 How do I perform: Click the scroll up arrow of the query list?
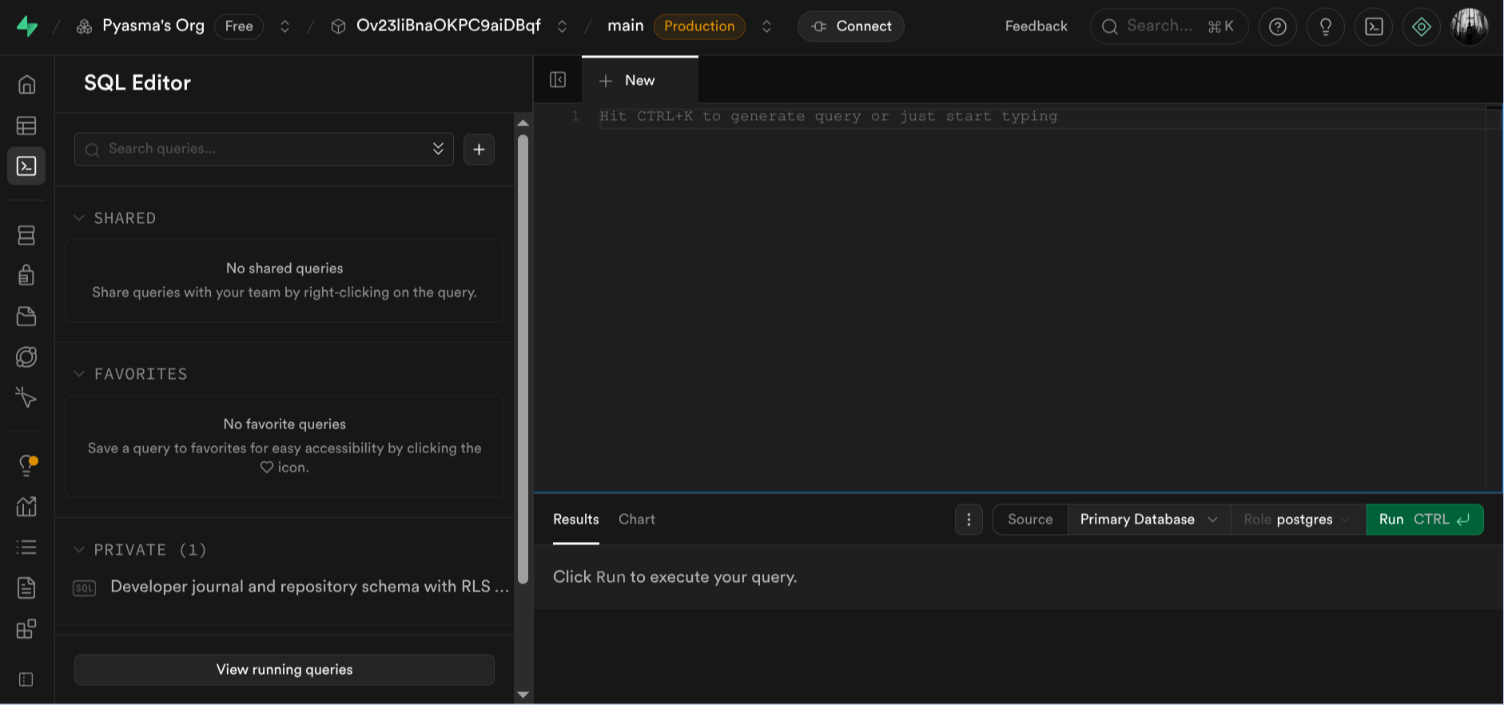click(x=523, y=123)
